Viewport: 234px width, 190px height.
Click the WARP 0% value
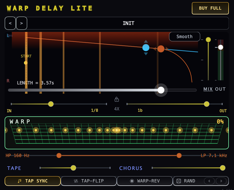click(220, 122)
